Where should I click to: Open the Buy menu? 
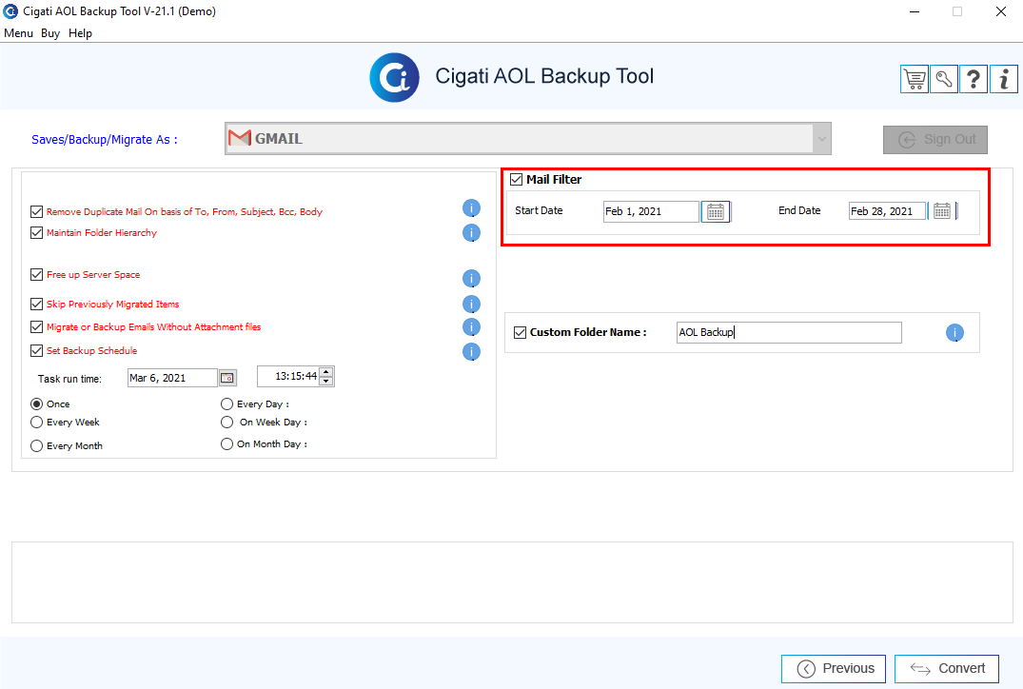click(50, 33)
